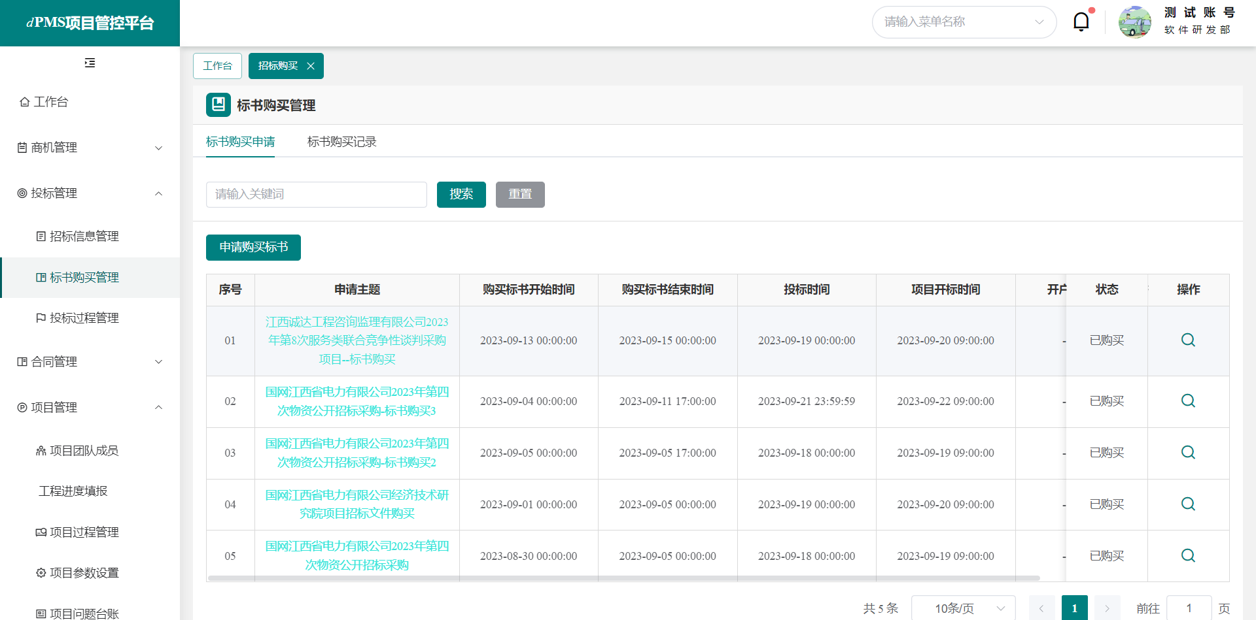Expand 合同管理 menu
Viewport: 1256px width, 620px height.
(90, 362)
